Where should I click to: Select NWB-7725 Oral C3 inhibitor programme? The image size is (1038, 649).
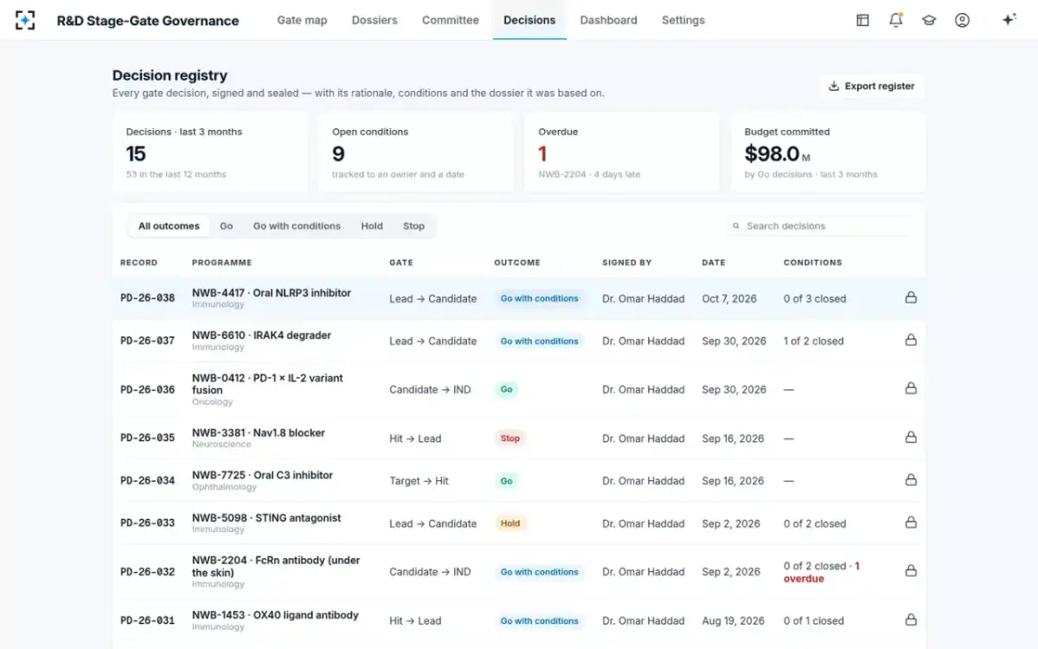pyautogui.click(x=262, y=475)
